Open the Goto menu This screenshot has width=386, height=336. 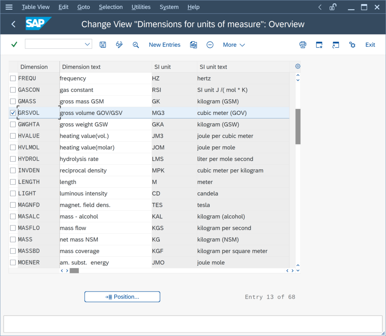click(83, 7)
